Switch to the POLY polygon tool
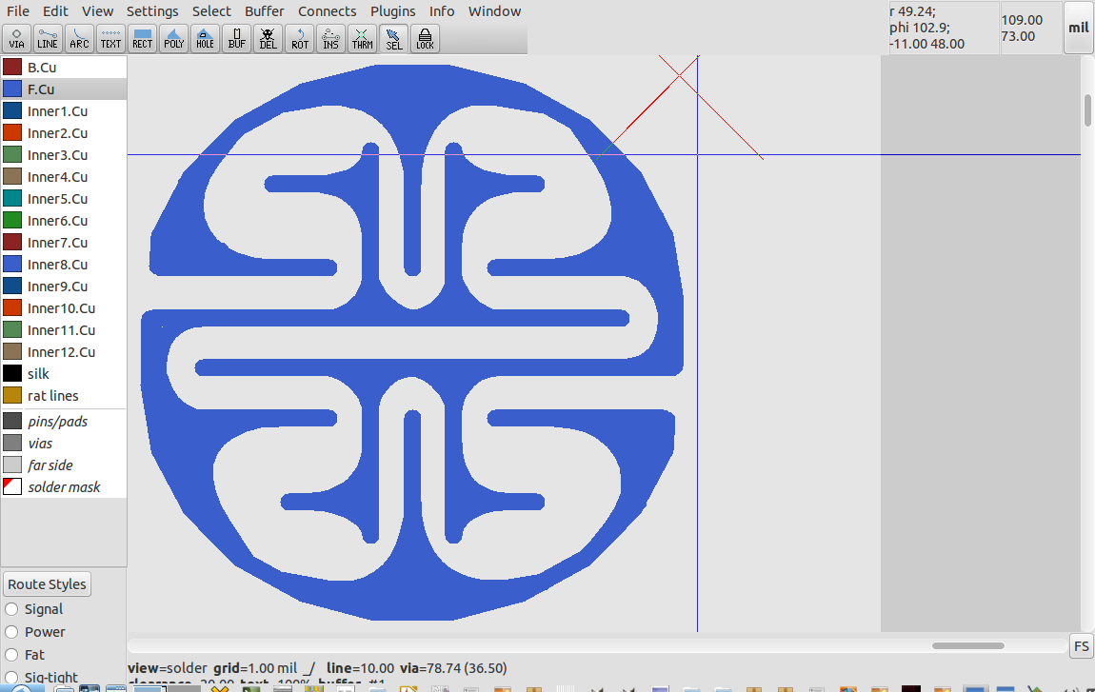Screen dimensions: 1095x692 click(x=173, y=38)
